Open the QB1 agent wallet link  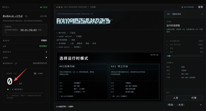tap(28, 30)
